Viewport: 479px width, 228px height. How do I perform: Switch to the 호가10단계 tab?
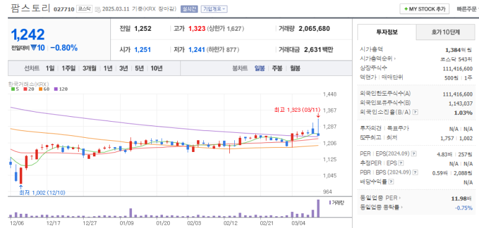pos(446,32)
